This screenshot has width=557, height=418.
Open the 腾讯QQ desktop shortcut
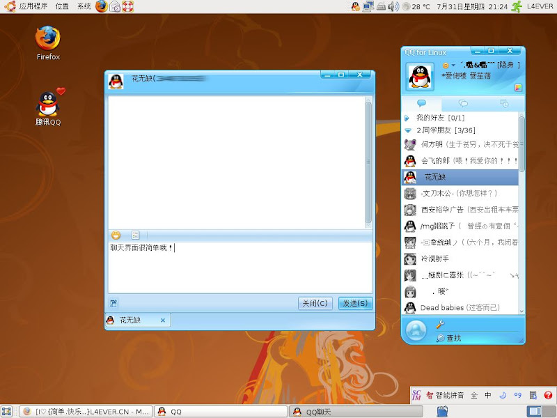tap(48, 108)
